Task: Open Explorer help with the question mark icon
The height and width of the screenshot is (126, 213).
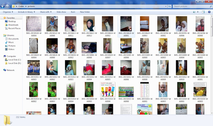Action: (209, 12)
